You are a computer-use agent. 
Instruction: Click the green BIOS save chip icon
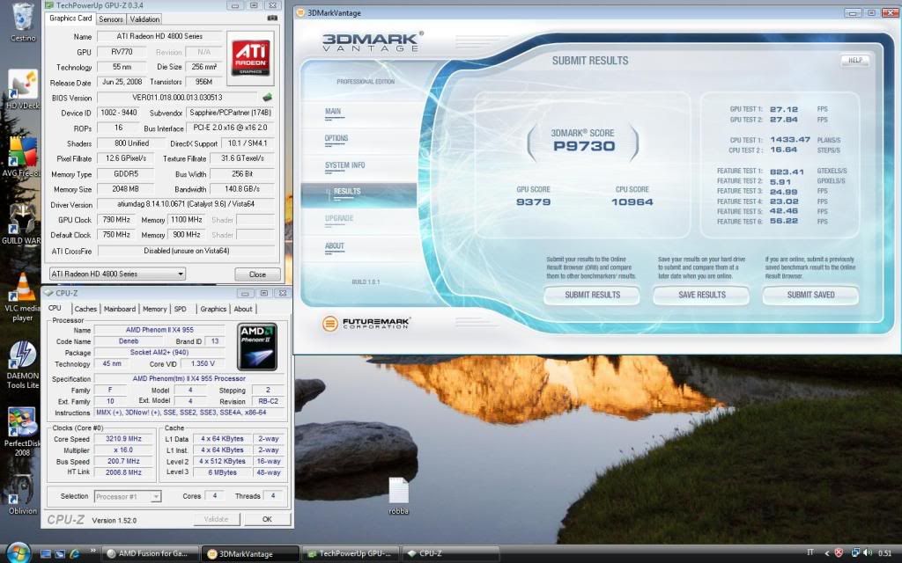(267, 97)
